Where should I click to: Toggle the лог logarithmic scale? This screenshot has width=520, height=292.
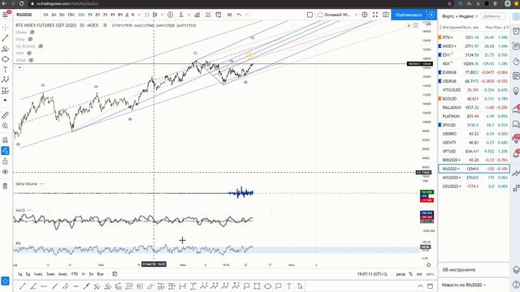[x=419, y=274]
